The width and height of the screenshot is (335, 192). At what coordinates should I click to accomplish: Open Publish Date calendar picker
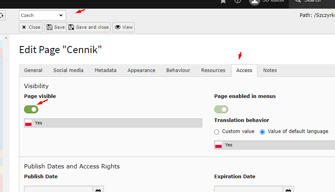point(98,190)
